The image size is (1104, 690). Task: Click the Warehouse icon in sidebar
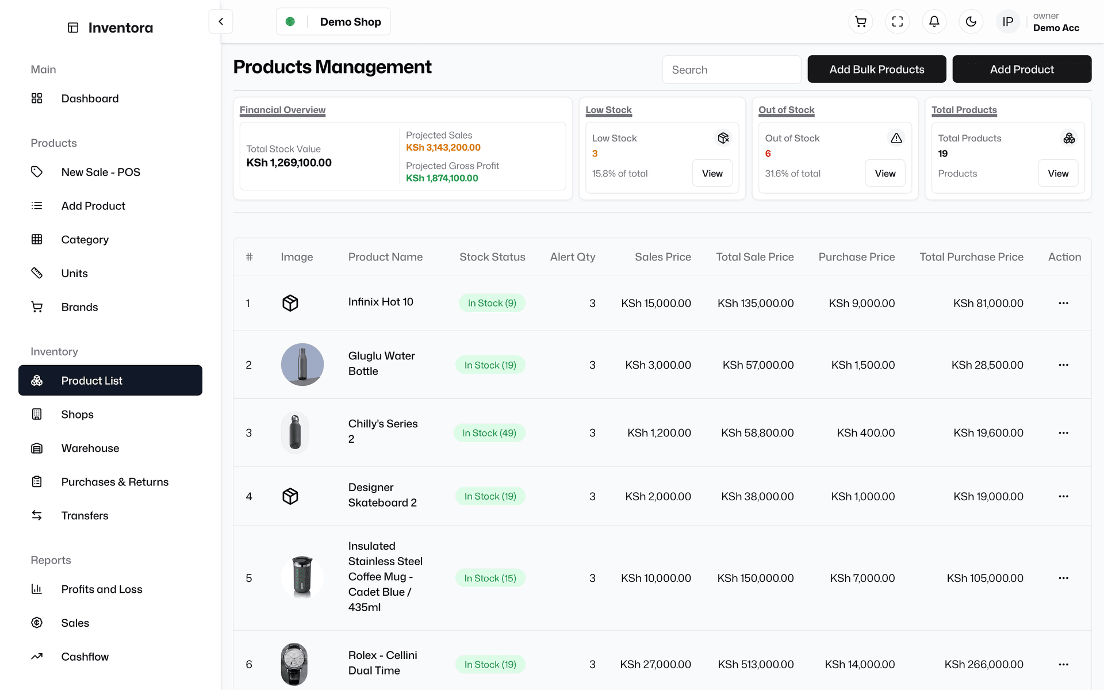coord(37,448)
